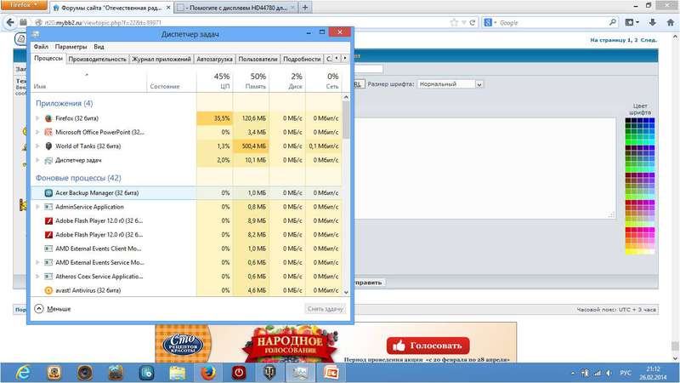
Task: Click the Firefox downloads arrow icon
Action: tap(652, 22)
